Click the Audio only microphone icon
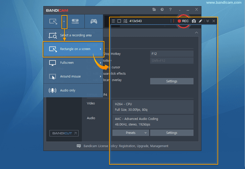 click(52, 90)
